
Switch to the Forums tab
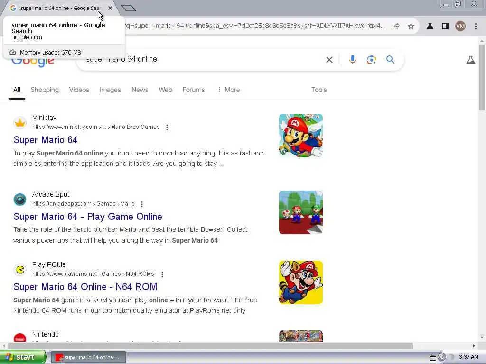(x=194, y=90)
